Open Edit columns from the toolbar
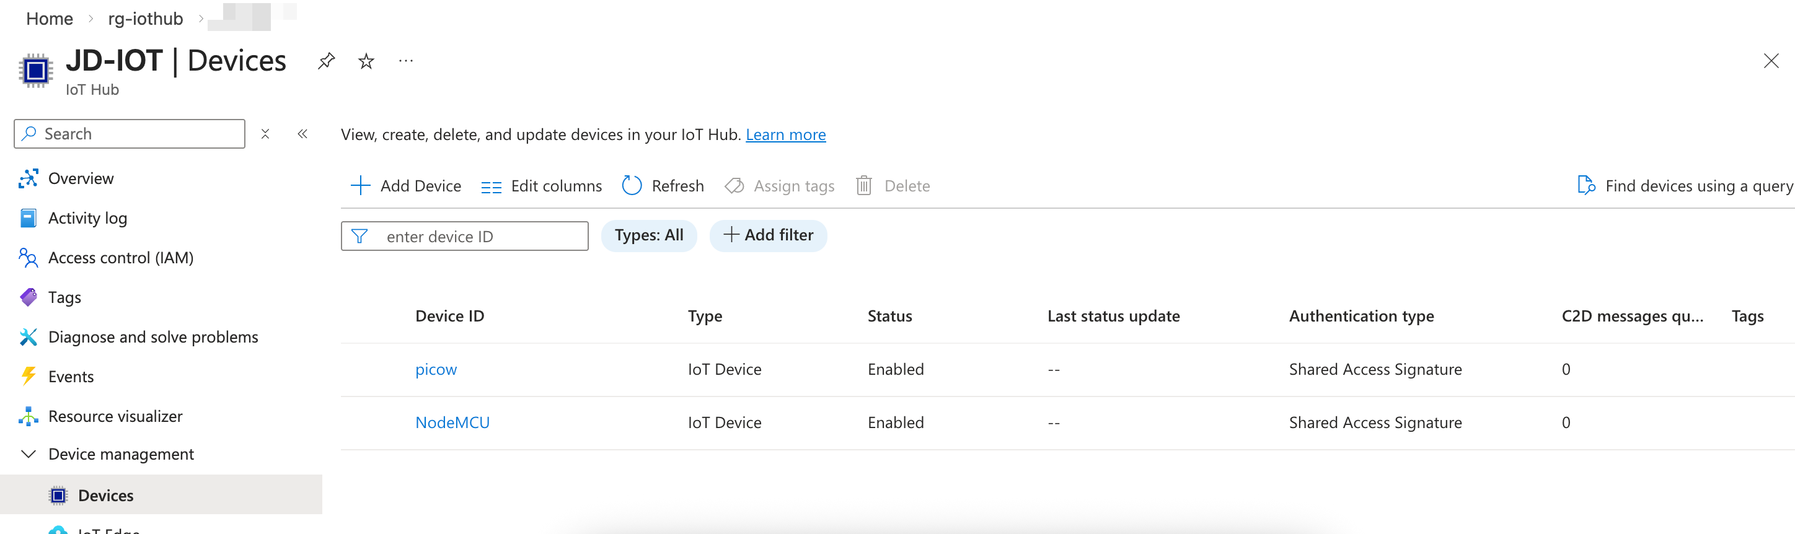Image resolution: width=1795 pixels, height=534 pixels. pyautogui.click(x=540, y=186)
